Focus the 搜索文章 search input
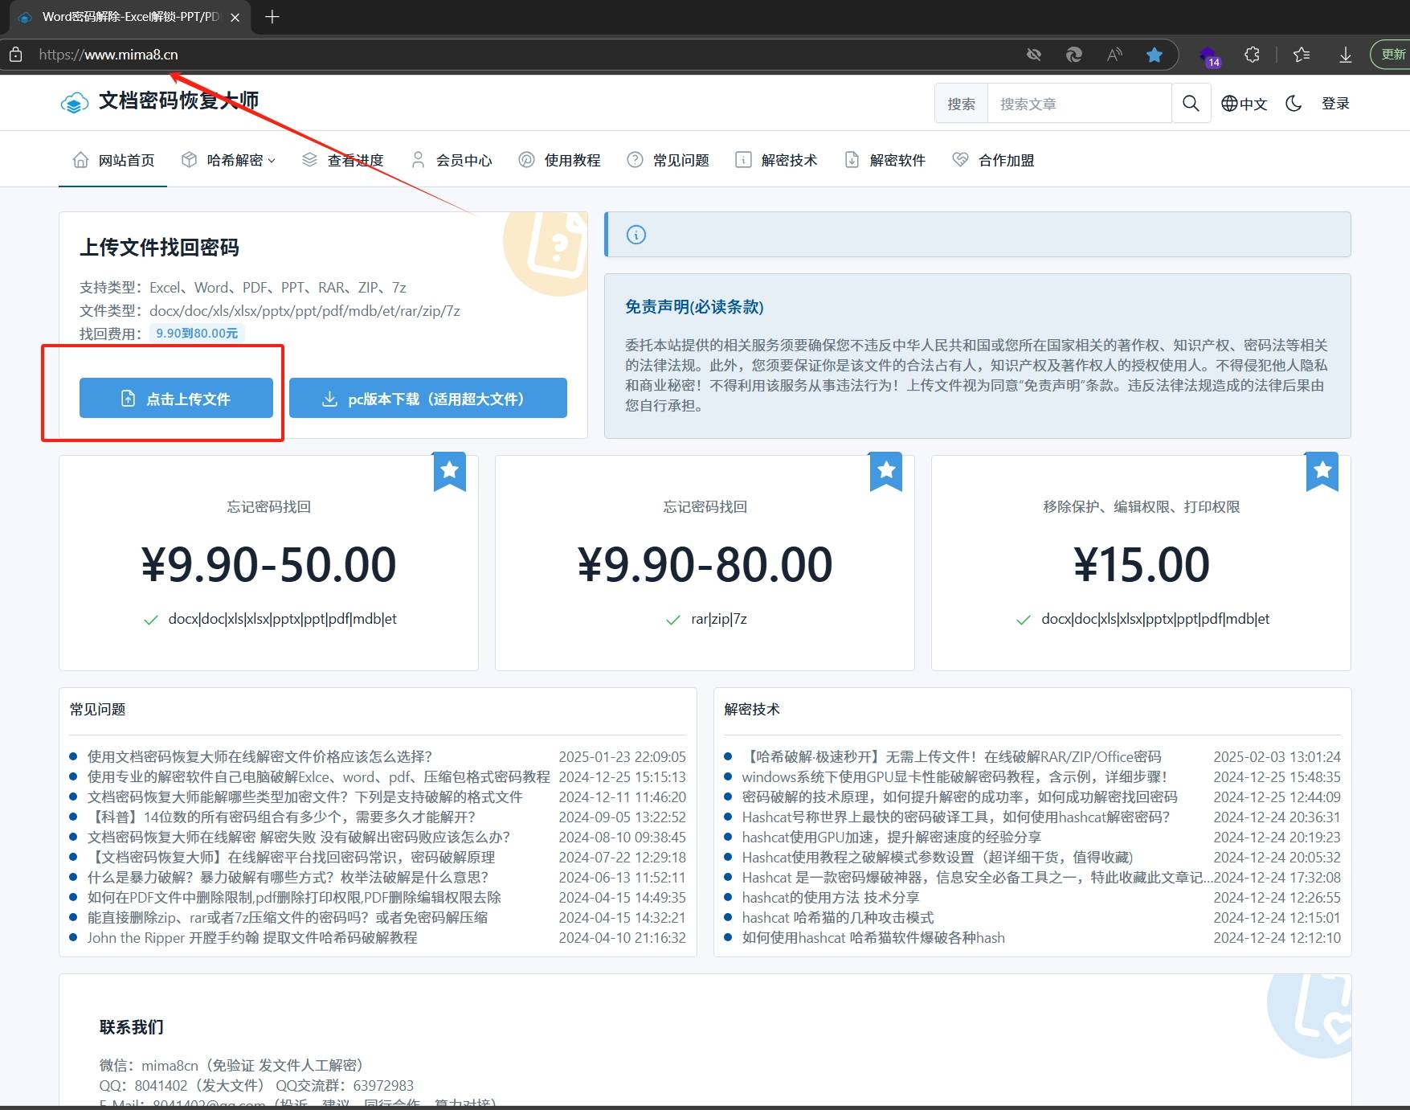This screenshot has width=1410, height=1110. (x=1079, y=104)
